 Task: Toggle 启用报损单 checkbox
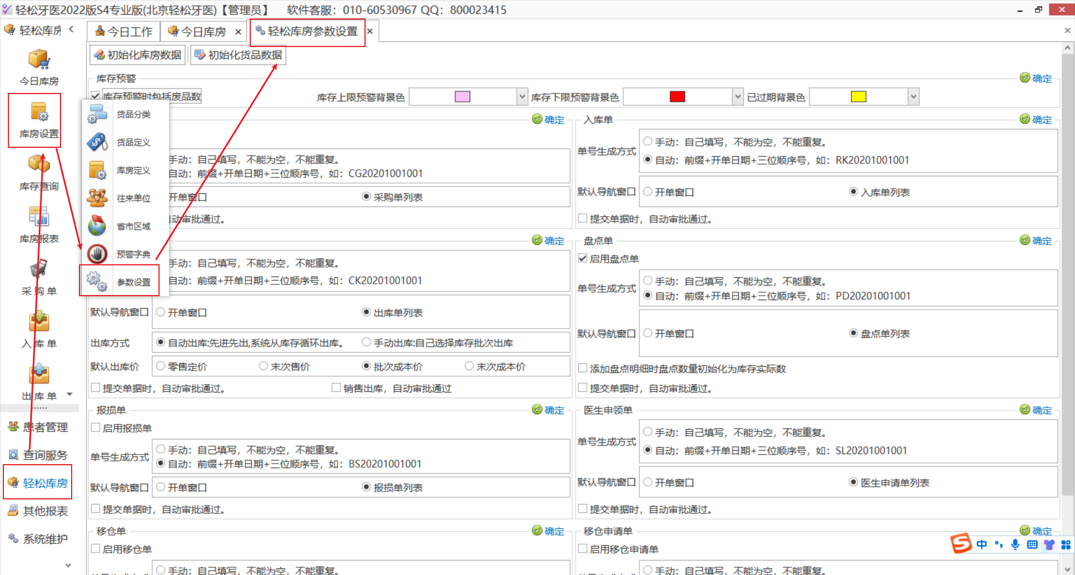click(x=96, y=428)
